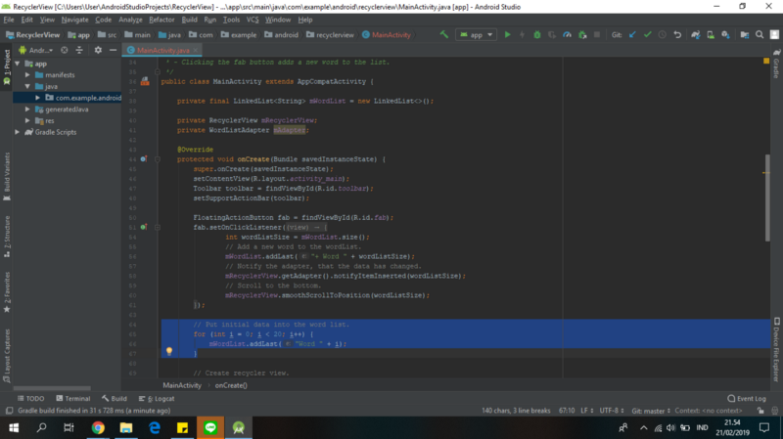The width and height of the screenshot is (783, 439).
Task: Collapse the java folder
Action: click(x=27, y=86)
